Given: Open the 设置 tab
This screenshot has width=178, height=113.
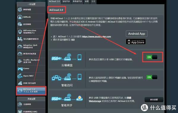Looking at the screenshot, I should pyautogui.click(x=87, y=1).
